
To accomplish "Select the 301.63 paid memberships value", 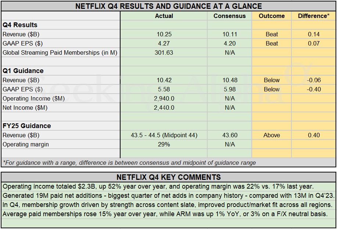I will (164, 52).
